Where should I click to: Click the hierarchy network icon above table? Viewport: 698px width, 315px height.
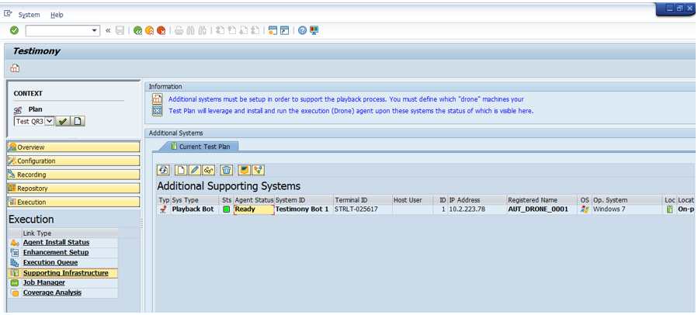tap(259, 169)
